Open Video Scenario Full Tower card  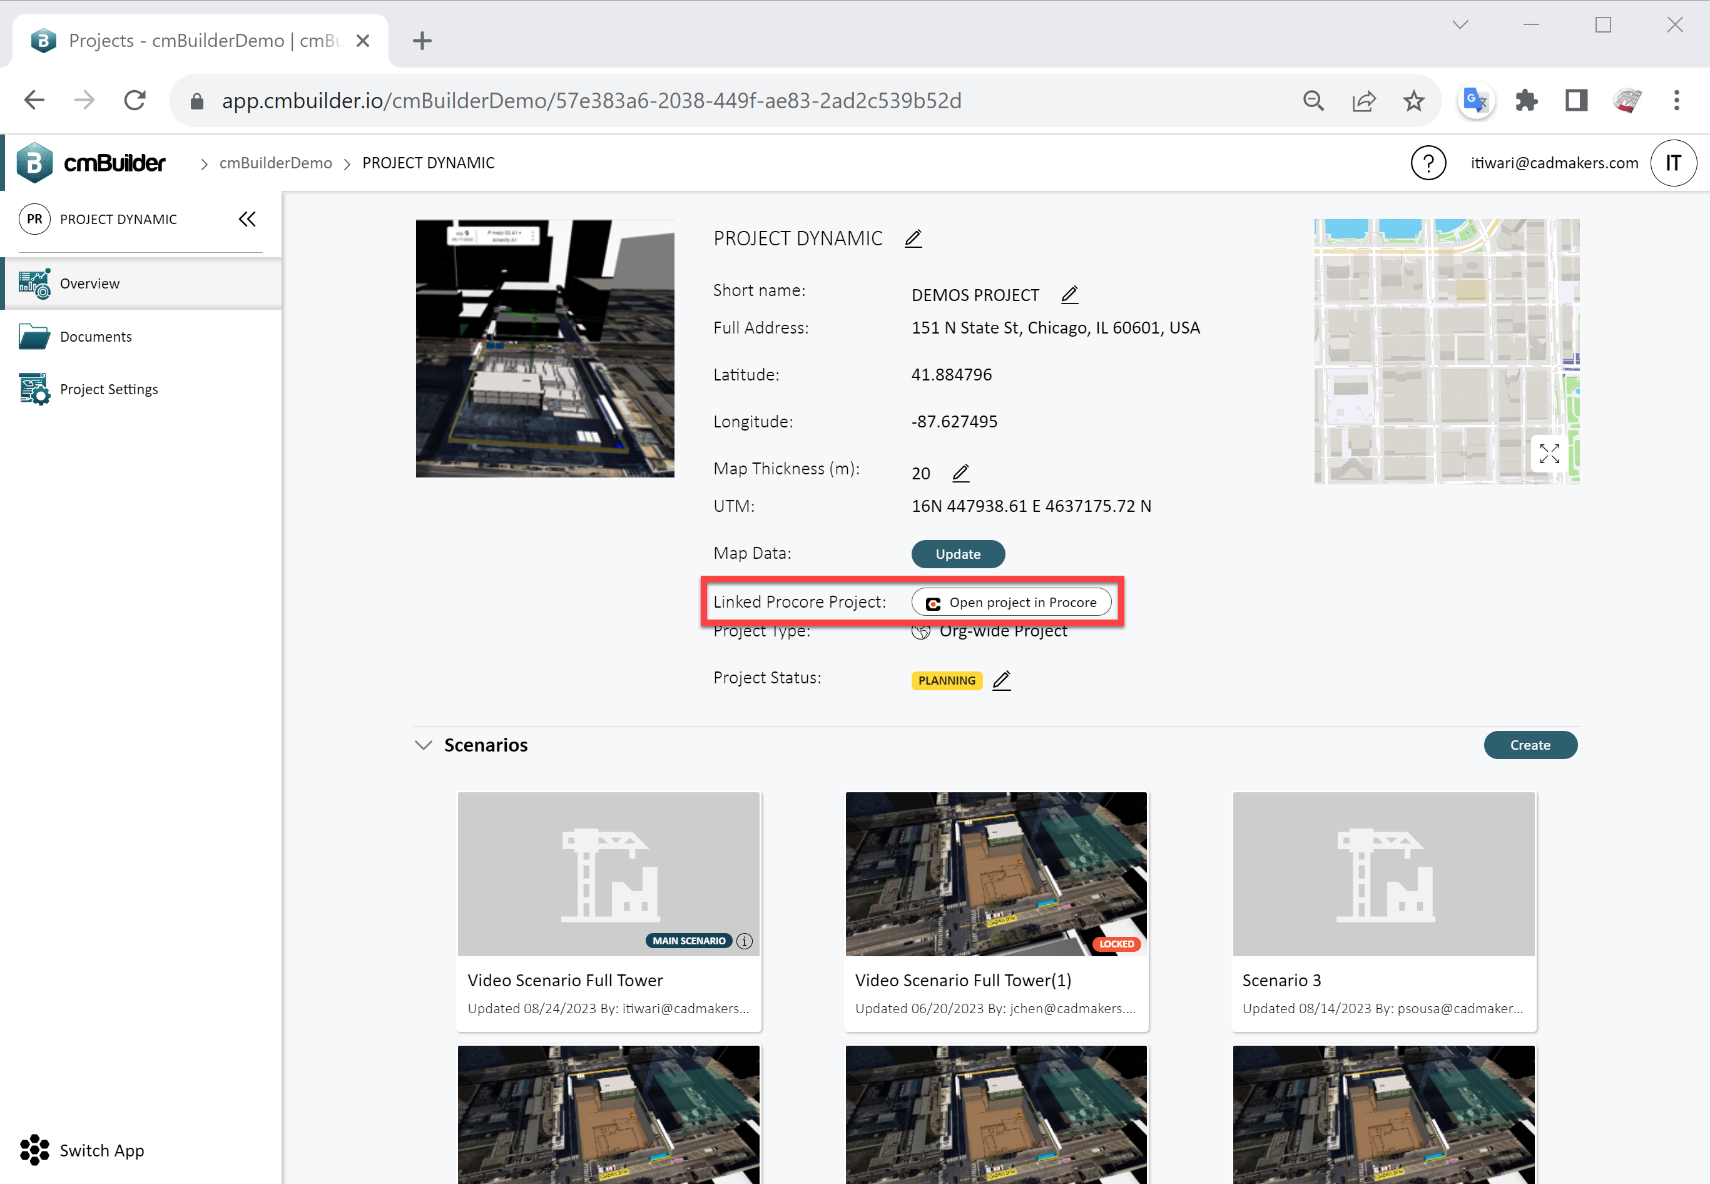pos(609,911)
